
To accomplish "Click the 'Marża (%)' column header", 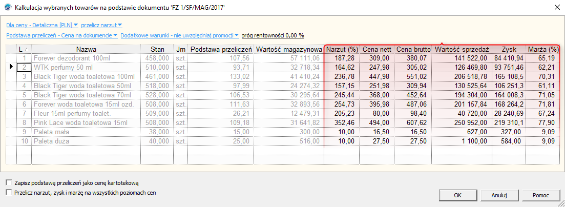I will coord(542,49).
